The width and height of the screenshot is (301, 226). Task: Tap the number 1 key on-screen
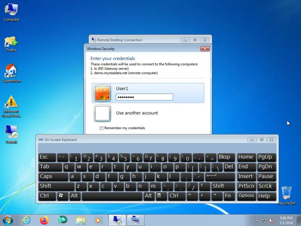click(75, 158)
